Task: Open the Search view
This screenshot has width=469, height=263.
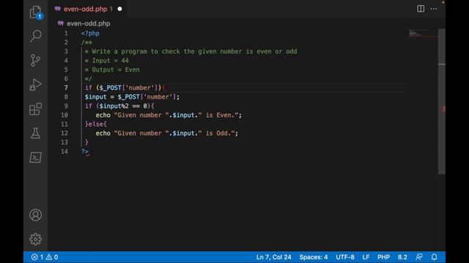Action: [36, 36]
